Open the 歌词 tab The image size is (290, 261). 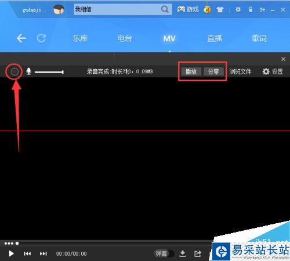pos(259,38)
